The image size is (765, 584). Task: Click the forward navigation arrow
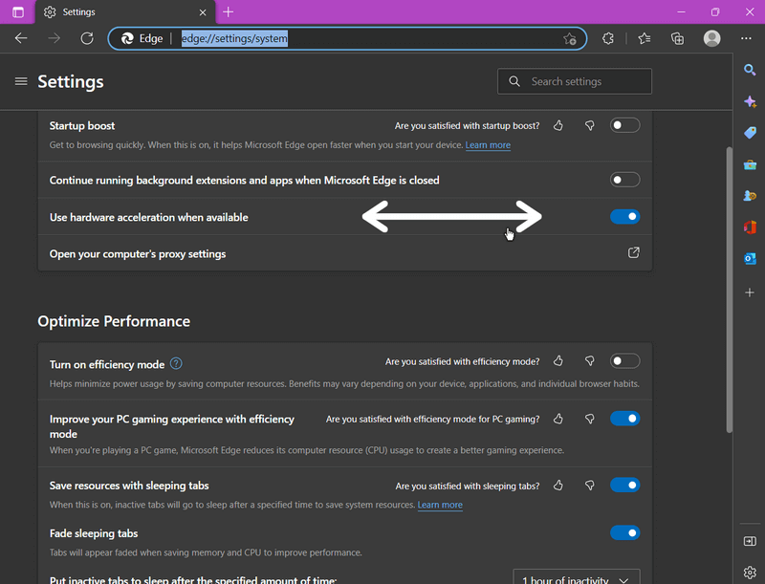[x=55, y=38]
